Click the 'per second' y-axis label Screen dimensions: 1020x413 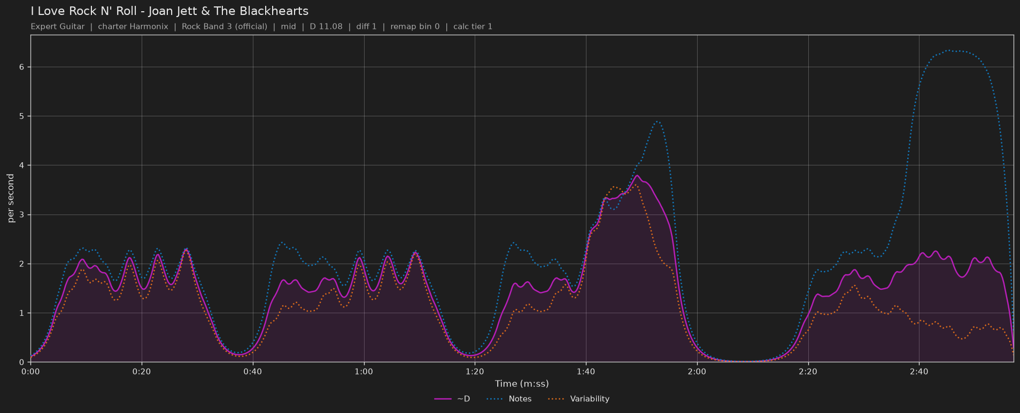click(11, 198)
